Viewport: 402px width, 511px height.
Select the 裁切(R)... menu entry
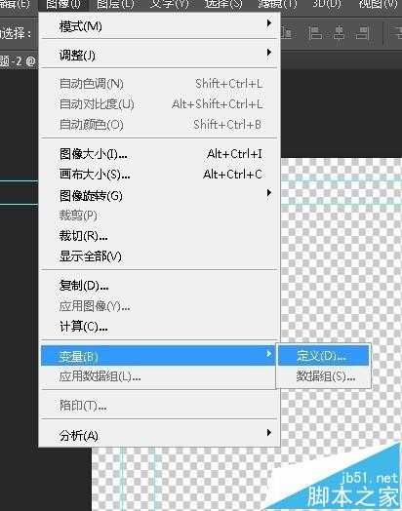[159, 236]
